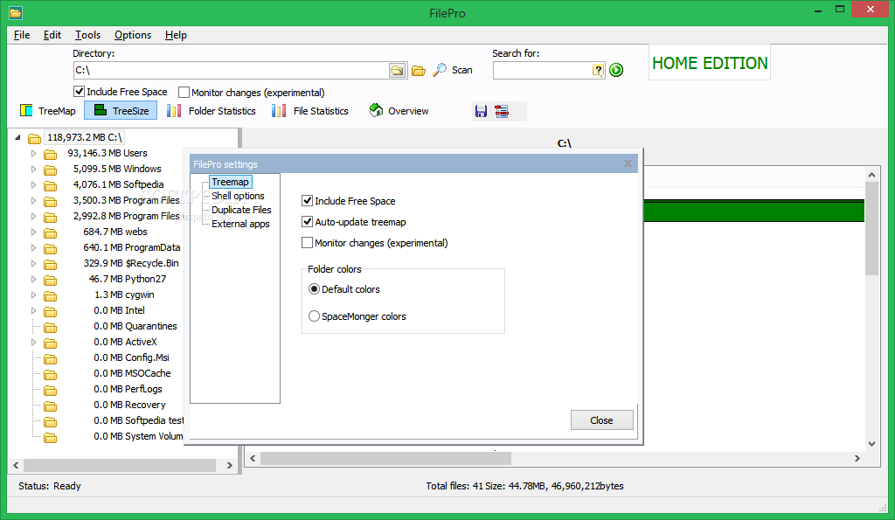Click the Softpedia 4,076.1 MB folder icon
895x520 pixels.
50,185
